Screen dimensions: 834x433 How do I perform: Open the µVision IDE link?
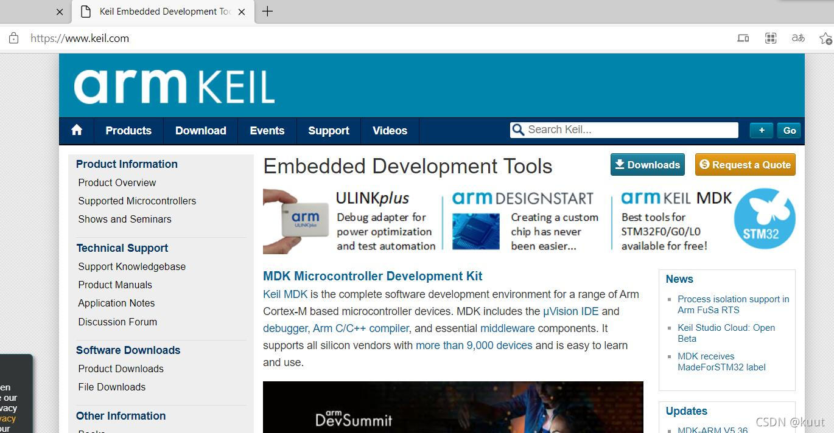click(570, 311)
